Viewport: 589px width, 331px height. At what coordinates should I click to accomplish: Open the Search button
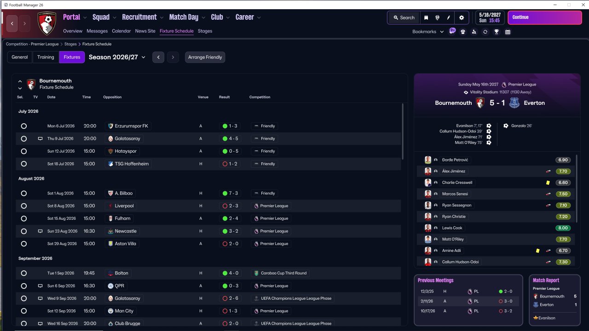[x=404, y=17]
